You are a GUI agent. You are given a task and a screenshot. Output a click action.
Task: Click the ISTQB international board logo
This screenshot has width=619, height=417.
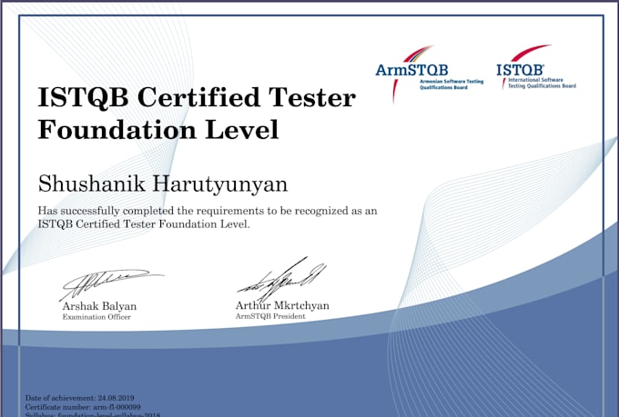[x=536, y=67]
